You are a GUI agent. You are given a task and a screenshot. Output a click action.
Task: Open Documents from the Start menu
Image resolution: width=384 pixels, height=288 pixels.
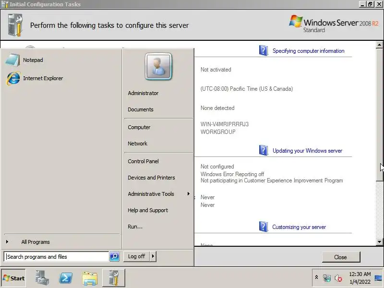click(x=141, y=109)
